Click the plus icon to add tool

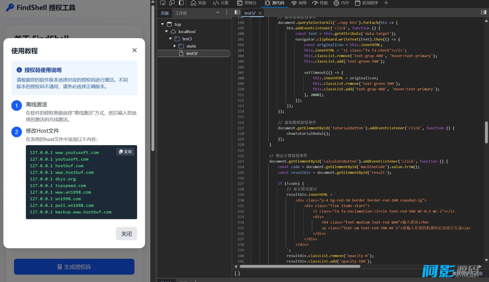(386, 3)
